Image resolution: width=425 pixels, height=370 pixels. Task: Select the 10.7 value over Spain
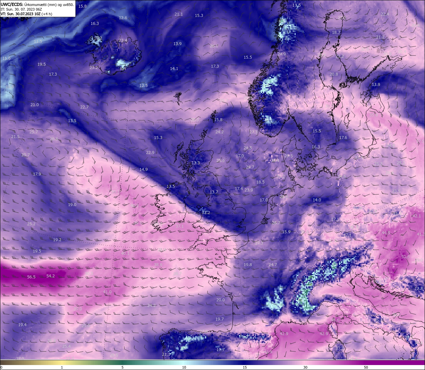tap(220, 349)
